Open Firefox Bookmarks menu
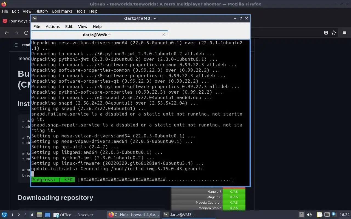This screenshot has width=351, height=219. click(62, 11)
